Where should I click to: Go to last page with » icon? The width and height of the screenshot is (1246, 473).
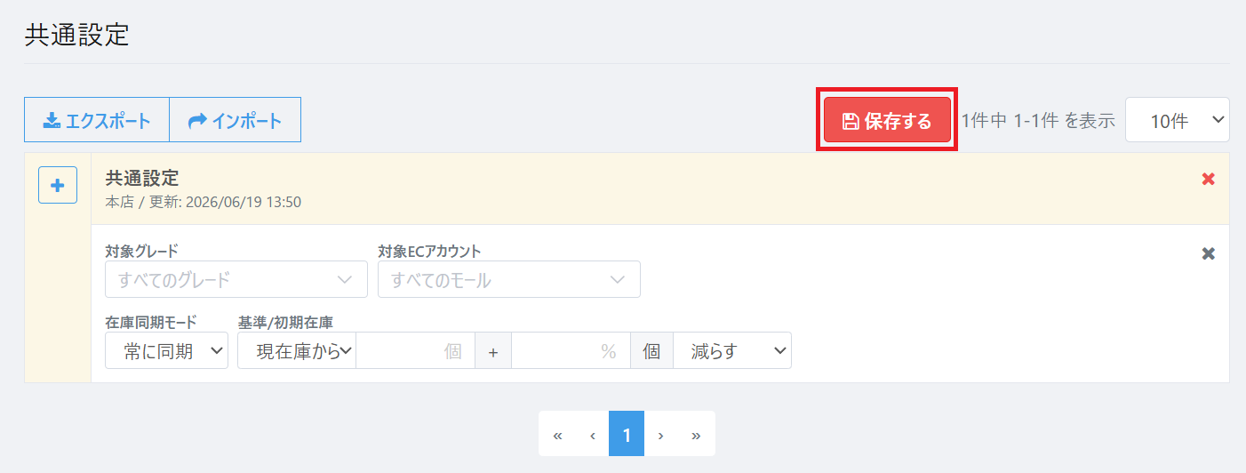click(x=696, y=434)
